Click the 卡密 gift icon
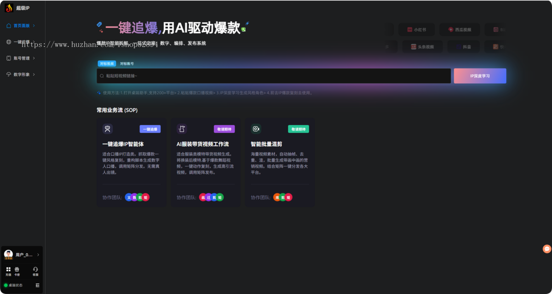Image resolution: width=552 pixels, height=294 pixels. (x=17, y=269)
